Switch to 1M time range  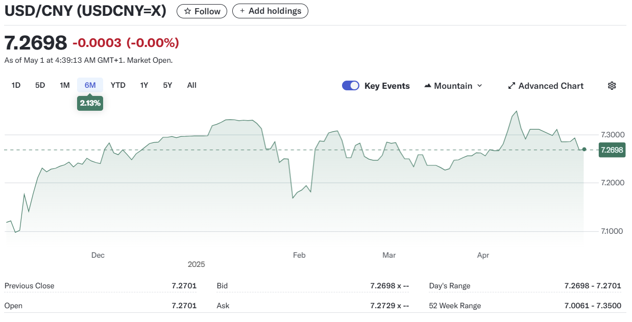tap(64, 85)
